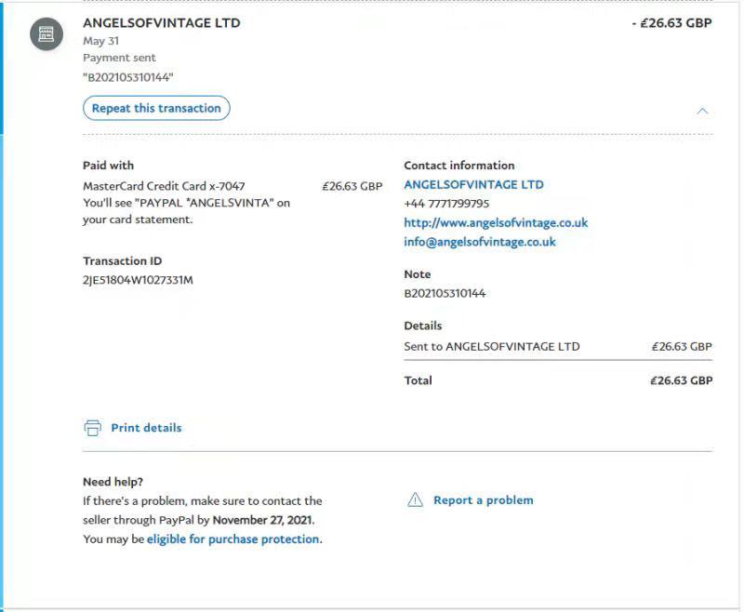Collapse the transaction details chevron
744x612 pixels.
tap(702, 111)
